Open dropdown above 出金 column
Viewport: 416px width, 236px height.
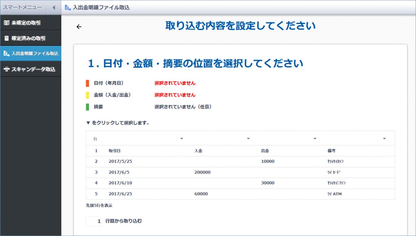[x=315, y=139]
